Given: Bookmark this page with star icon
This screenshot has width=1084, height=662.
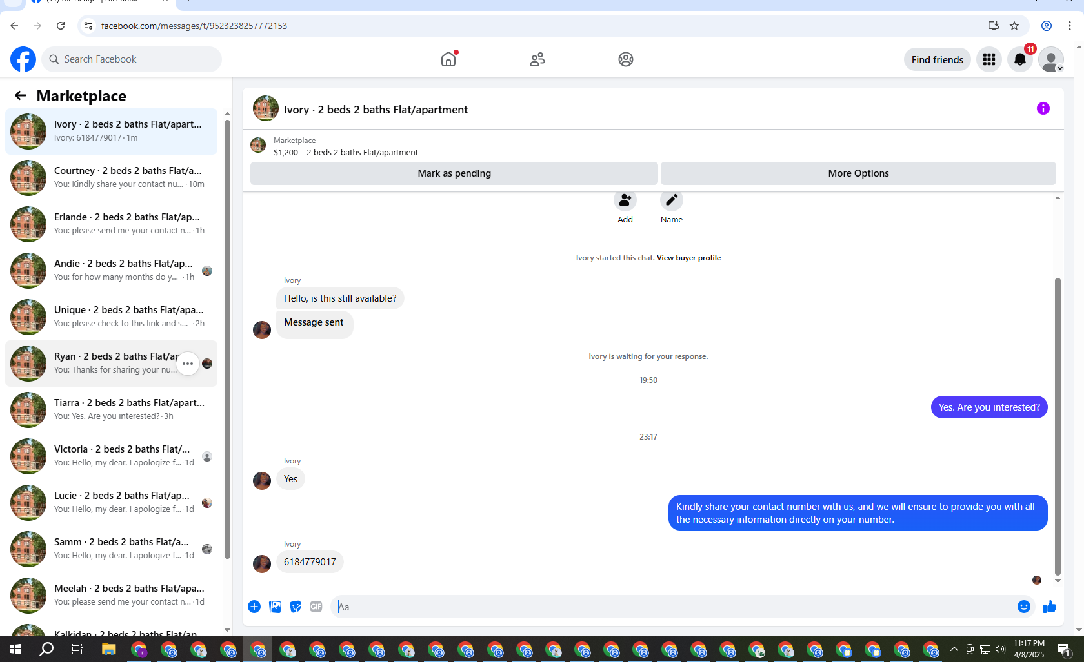Looking at the screenshot, I should coord(1014,26).
